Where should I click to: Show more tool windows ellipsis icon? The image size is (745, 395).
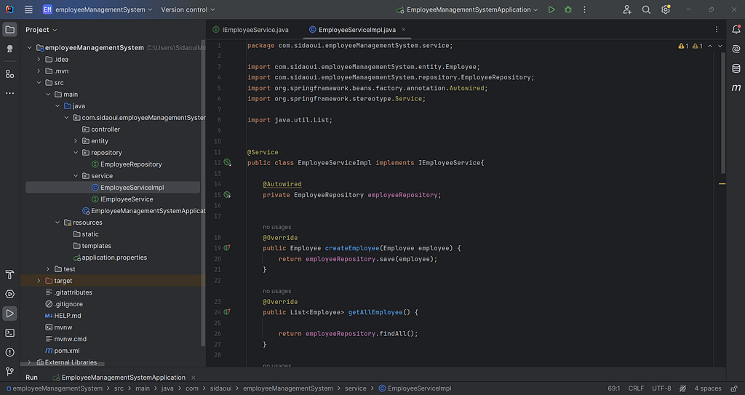coord(9,93)
